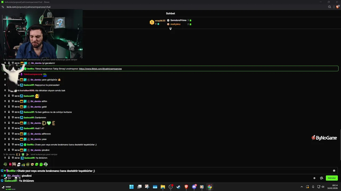Click the gray blob icon beside Gönder
The height and width of the screenshot is (191, 341).
pos(321,178)
